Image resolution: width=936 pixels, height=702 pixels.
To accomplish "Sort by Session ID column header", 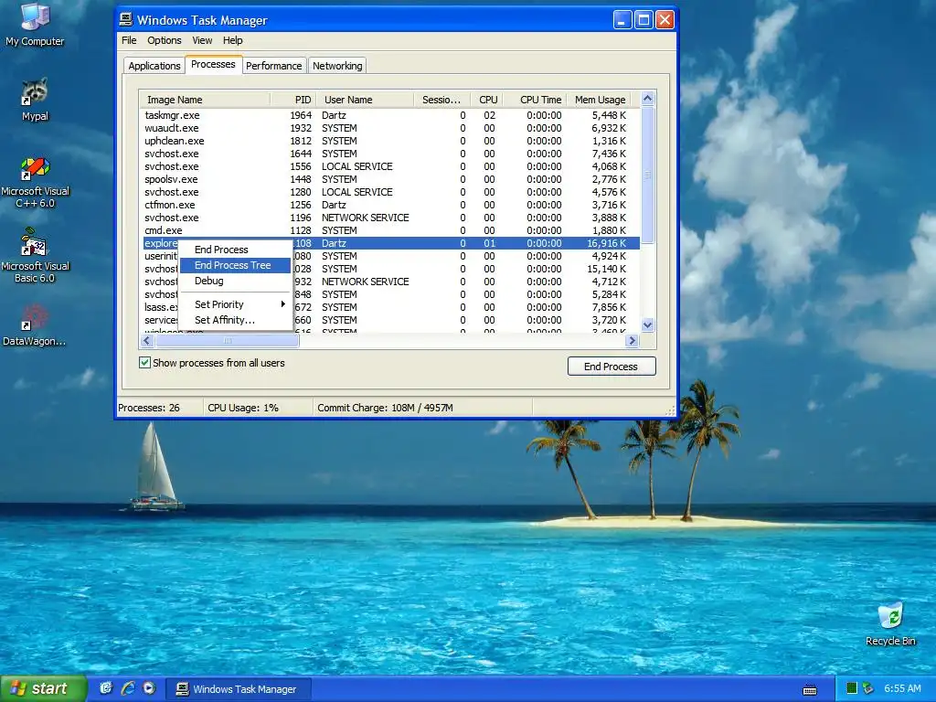I will 441,100.
